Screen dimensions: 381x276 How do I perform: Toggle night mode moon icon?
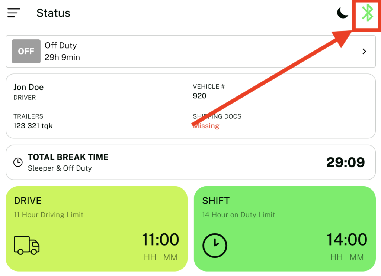coord(342,13)
